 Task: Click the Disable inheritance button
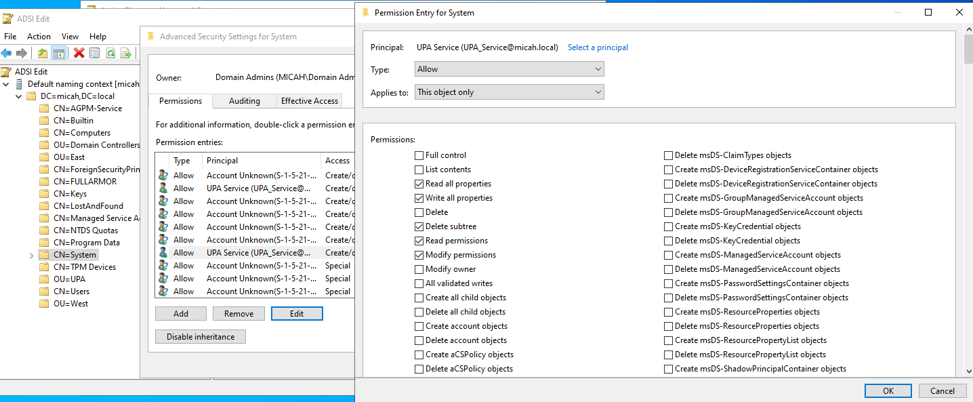[201, 337]
